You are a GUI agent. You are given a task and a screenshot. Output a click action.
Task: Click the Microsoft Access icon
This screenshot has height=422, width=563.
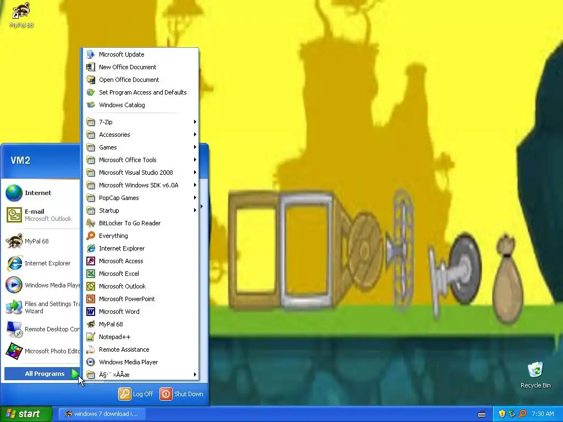point(91,261)
